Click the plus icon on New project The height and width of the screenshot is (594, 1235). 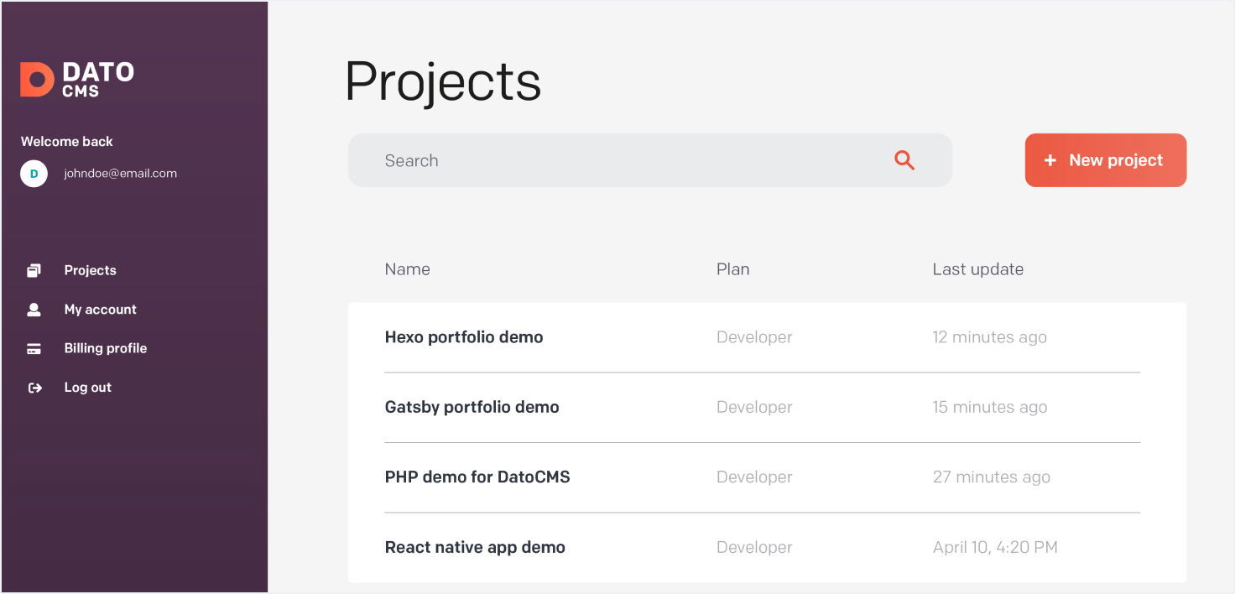tap(1050, 160)
